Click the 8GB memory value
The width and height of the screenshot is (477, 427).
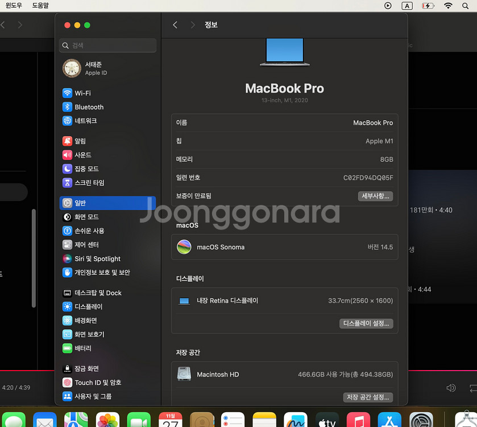click(387, 159)
